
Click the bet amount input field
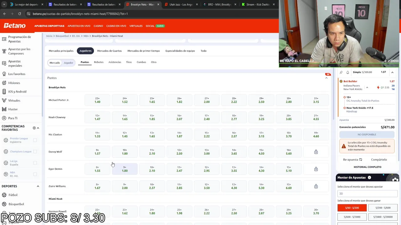pos(367,194)
